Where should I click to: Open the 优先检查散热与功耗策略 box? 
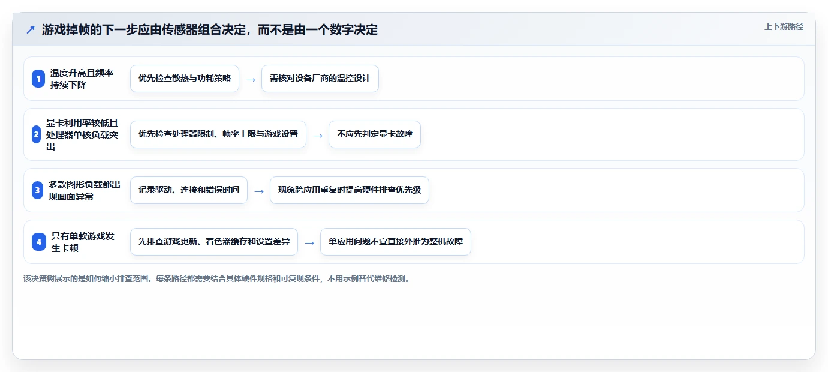pos(185,79)
